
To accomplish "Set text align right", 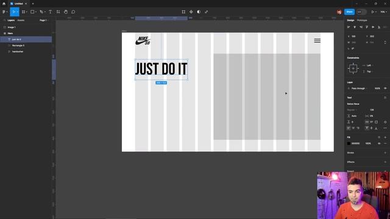I will click(358, 128).
